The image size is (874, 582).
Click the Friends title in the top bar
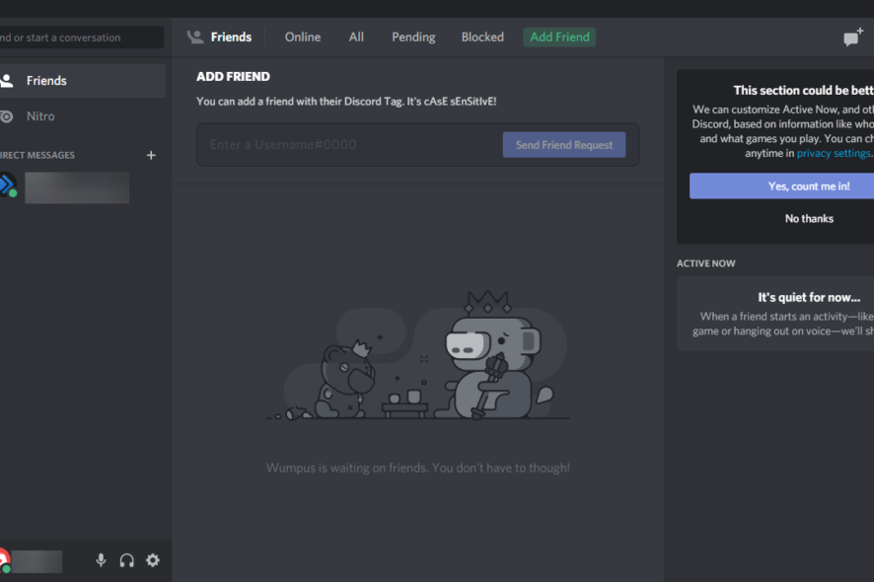point(231,37)
